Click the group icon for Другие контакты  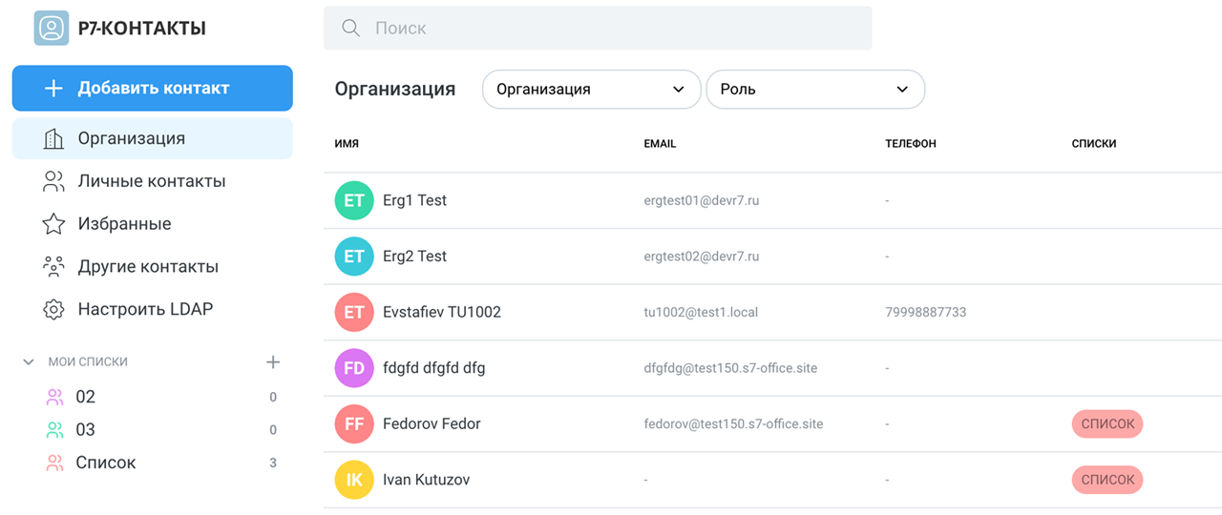coord(53,267)
